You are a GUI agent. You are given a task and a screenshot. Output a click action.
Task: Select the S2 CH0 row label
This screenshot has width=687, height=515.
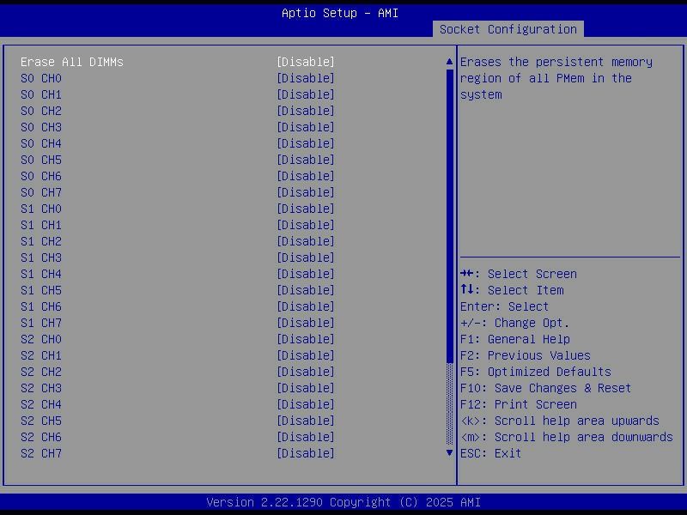pos(41,339)
